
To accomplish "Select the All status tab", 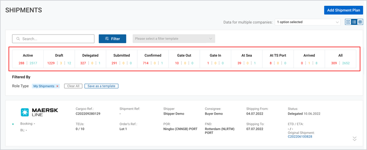I will point(340,59).
